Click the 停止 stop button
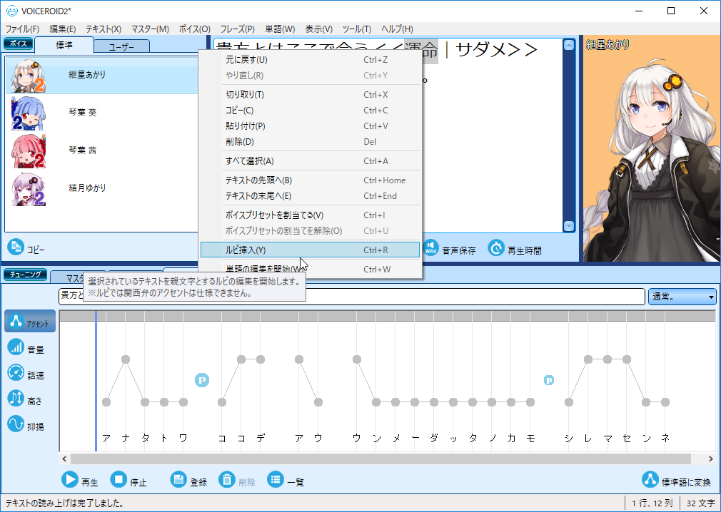The height and width of the screenshot is (512, 721). (x=128, y=481)
